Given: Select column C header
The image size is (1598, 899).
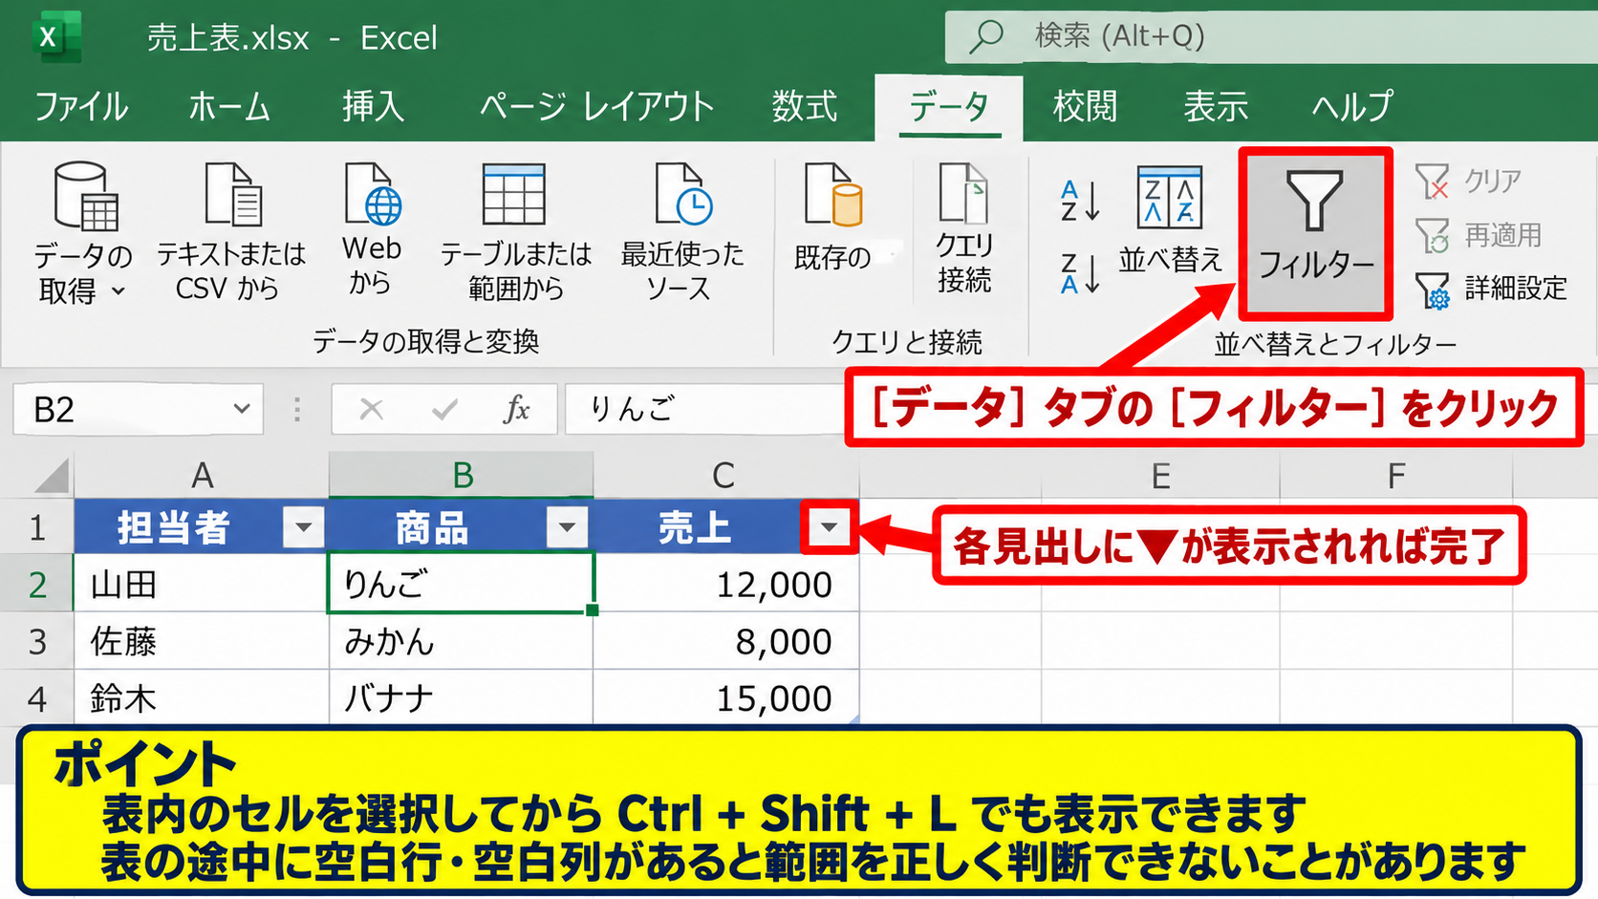Looking at the screenshot, I should [x=725, y=475].
